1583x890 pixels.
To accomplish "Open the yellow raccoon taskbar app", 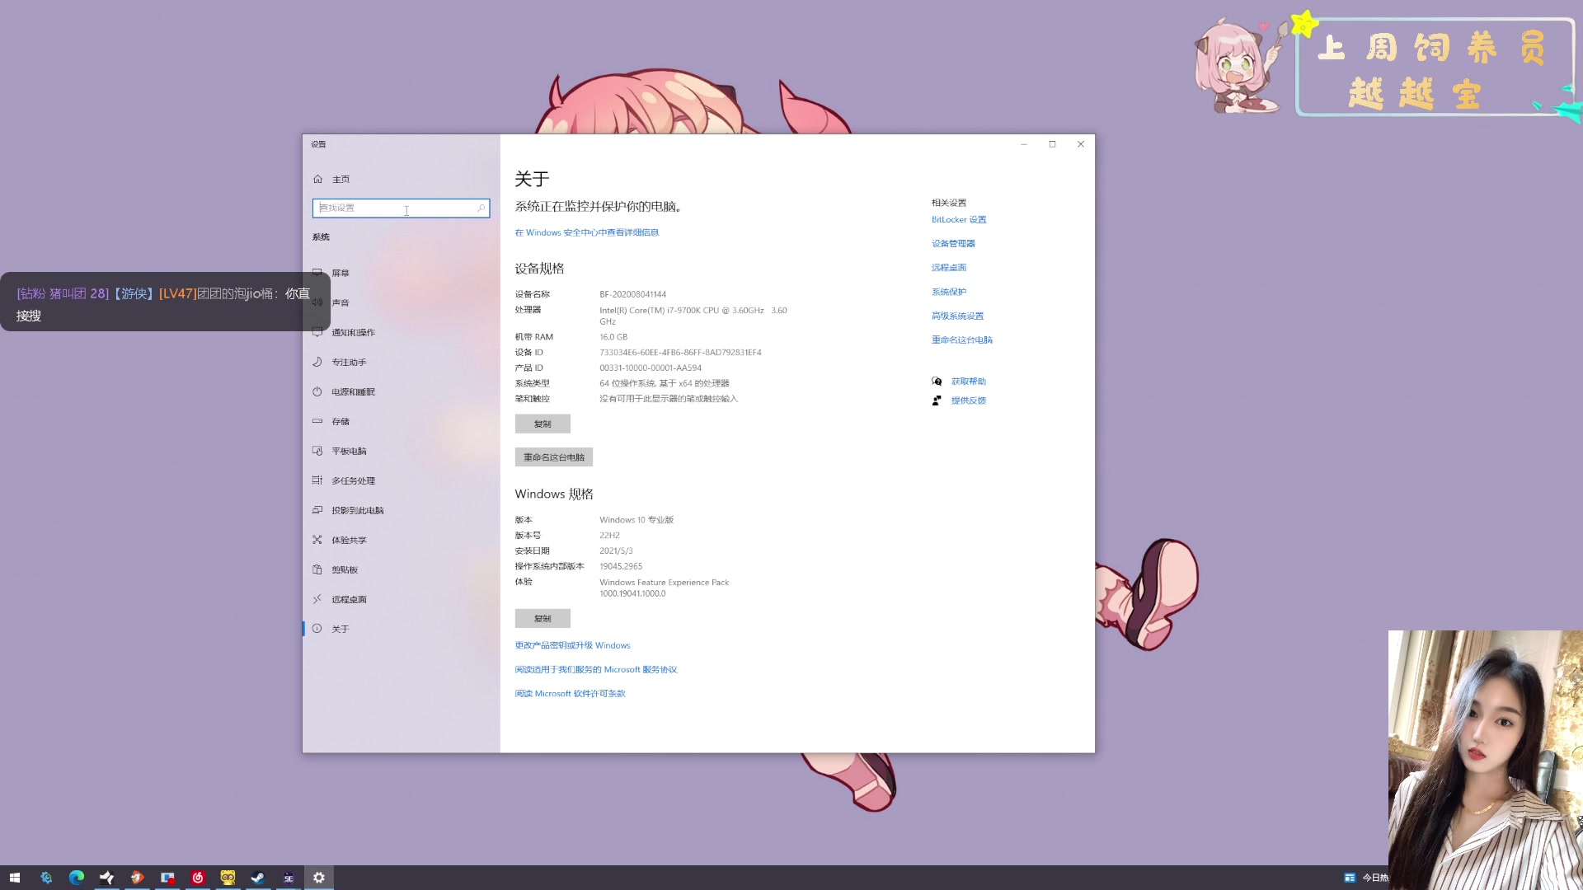I will 228,878.
